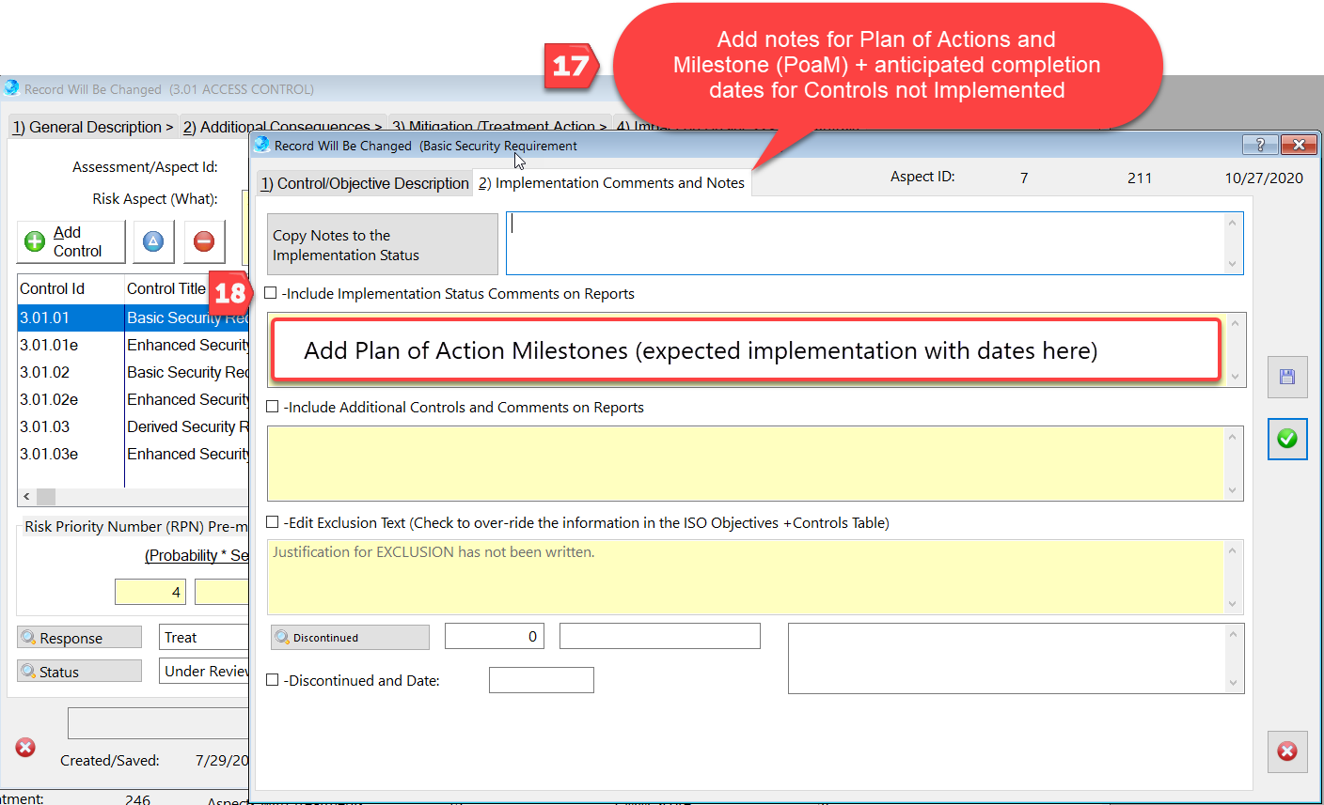This screenshot has height=805, width=1324.
Task: Click the red X icon in the background window
Action: click(25, 748)
